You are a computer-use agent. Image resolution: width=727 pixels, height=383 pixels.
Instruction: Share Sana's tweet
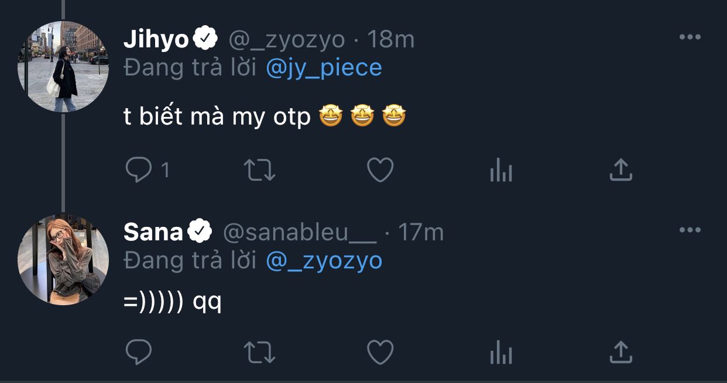click(x=620, y=351)
